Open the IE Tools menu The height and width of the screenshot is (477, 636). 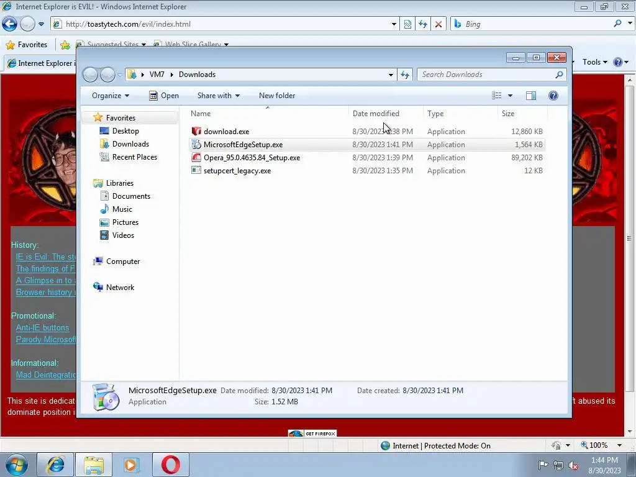[594, 62]
